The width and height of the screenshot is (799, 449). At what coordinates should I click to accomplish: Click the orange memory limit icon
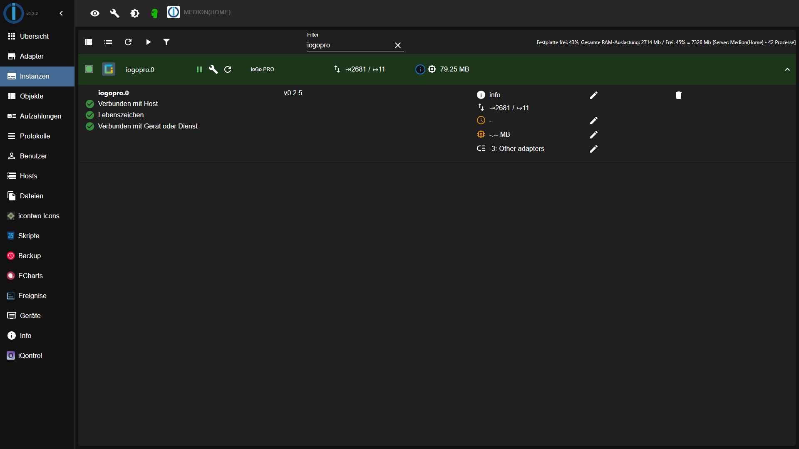click(481, 134)
